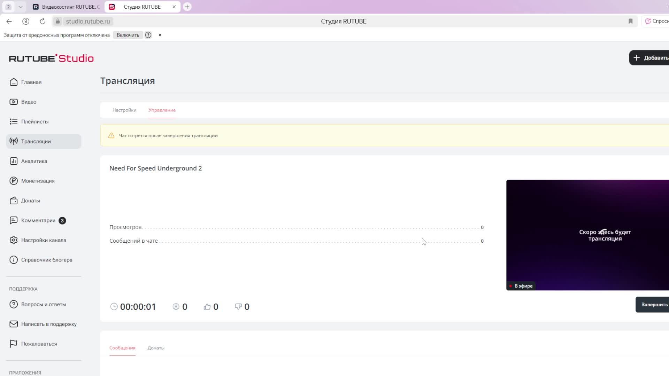Click the studio.rutube.ru address field
Image resolution: width=669 pixels, height=376 pixels.
click(x=88, y=21)
